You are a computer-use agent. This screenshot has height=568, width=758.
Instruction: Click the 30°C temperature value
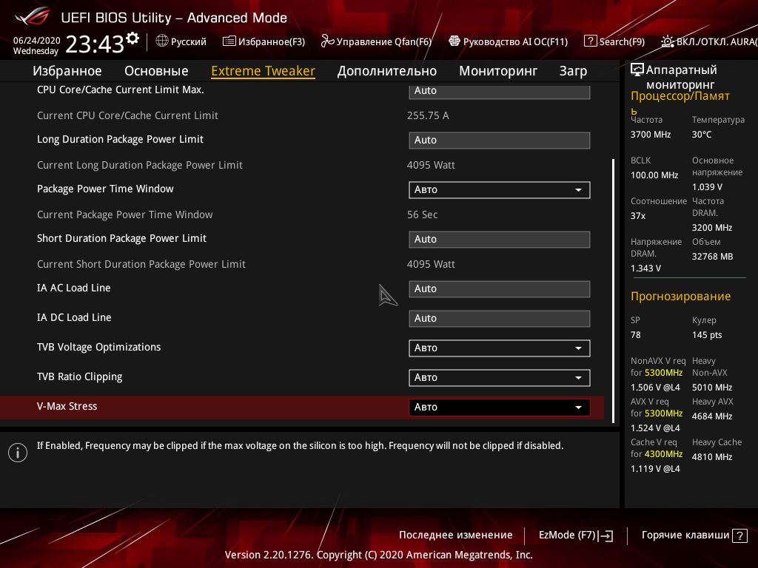(x=702, y=135)
